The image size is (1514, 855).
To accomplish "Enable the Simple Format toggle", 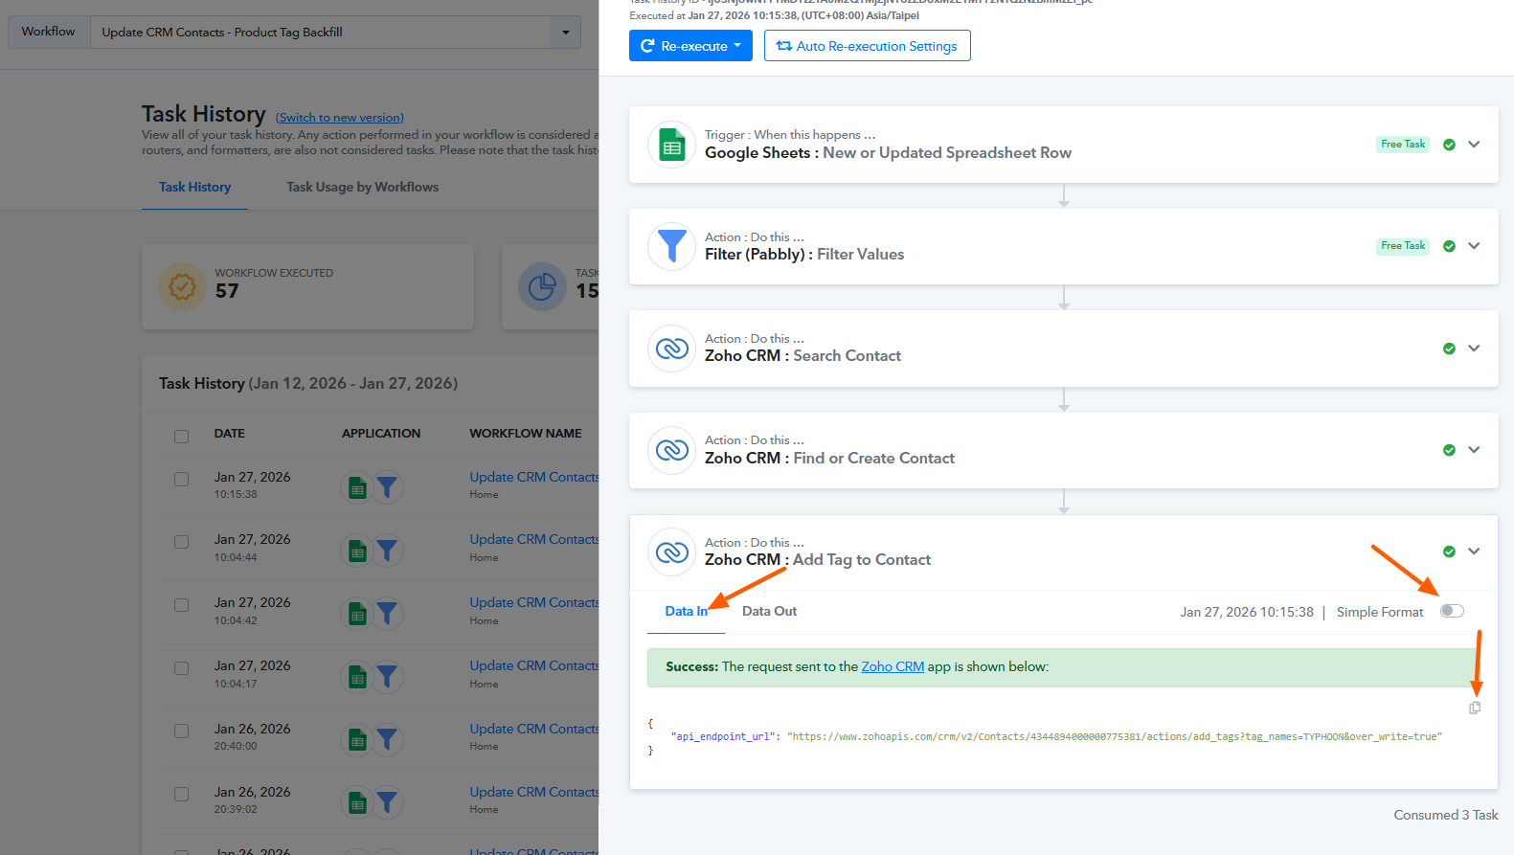I will 1452,611.
